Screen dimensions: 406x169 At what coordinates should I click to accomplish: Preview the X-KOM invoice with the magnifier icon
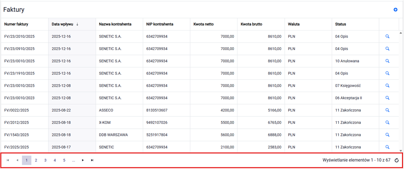(x=387, y=123)
